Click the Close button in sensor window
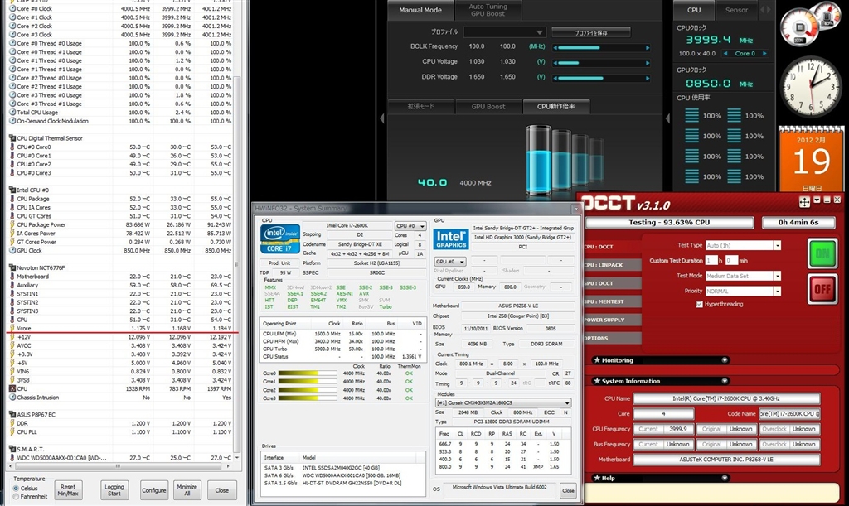The height and width of the screenshot is (506, 849). (222, 490)
